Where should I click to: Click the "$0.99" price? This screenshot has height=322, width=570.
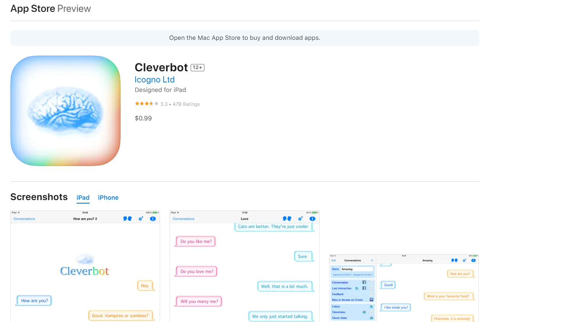pos(143,118)
